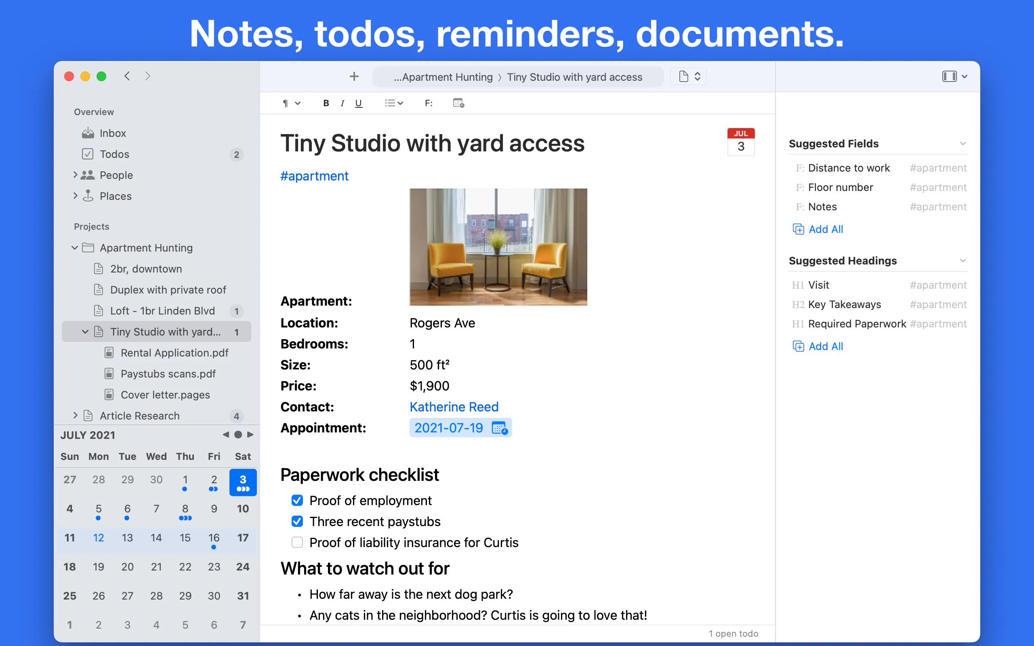Navigate back with the left chevron
This screenshot has width=1034, height=646.
click(x=127, y=76)
